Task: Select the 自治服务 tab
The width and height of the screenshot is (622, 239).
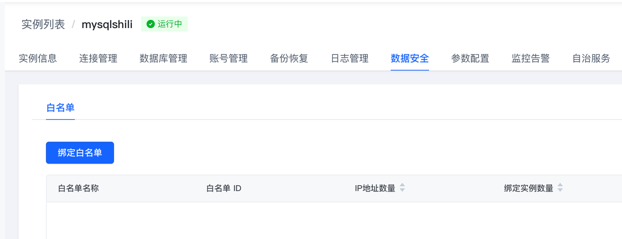Action: pos(591,59)
